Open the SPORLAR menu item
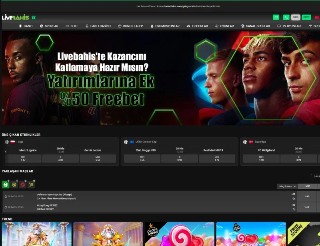Viewport: 320px width, 246px height. (x=49, y=26)
